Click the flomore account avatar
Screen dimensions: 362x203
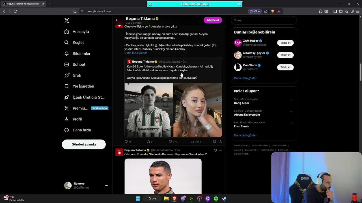coord(68,186)
